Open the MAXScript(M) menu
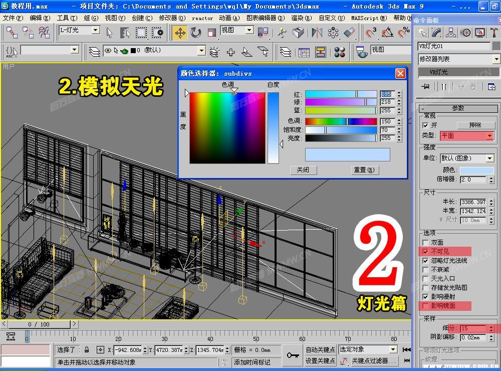This screenshot has width=501, height=371. (369, 18)
